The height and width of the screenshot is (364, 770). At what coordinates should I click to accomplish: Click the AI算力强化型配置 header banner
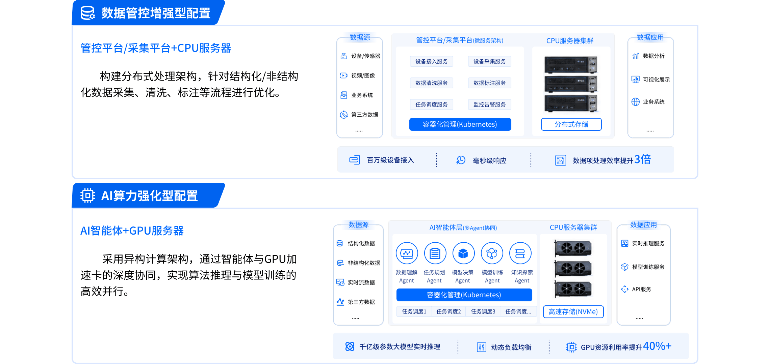tap(148, 195)
